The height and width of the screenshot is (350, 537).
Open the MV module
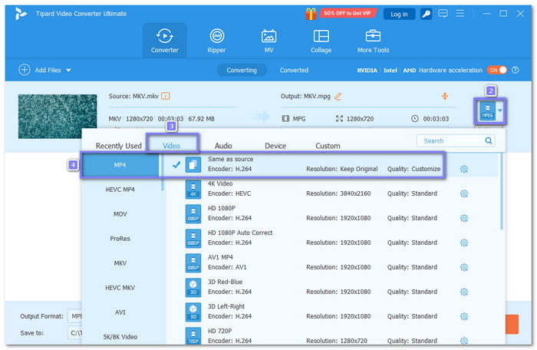point(268,41)
